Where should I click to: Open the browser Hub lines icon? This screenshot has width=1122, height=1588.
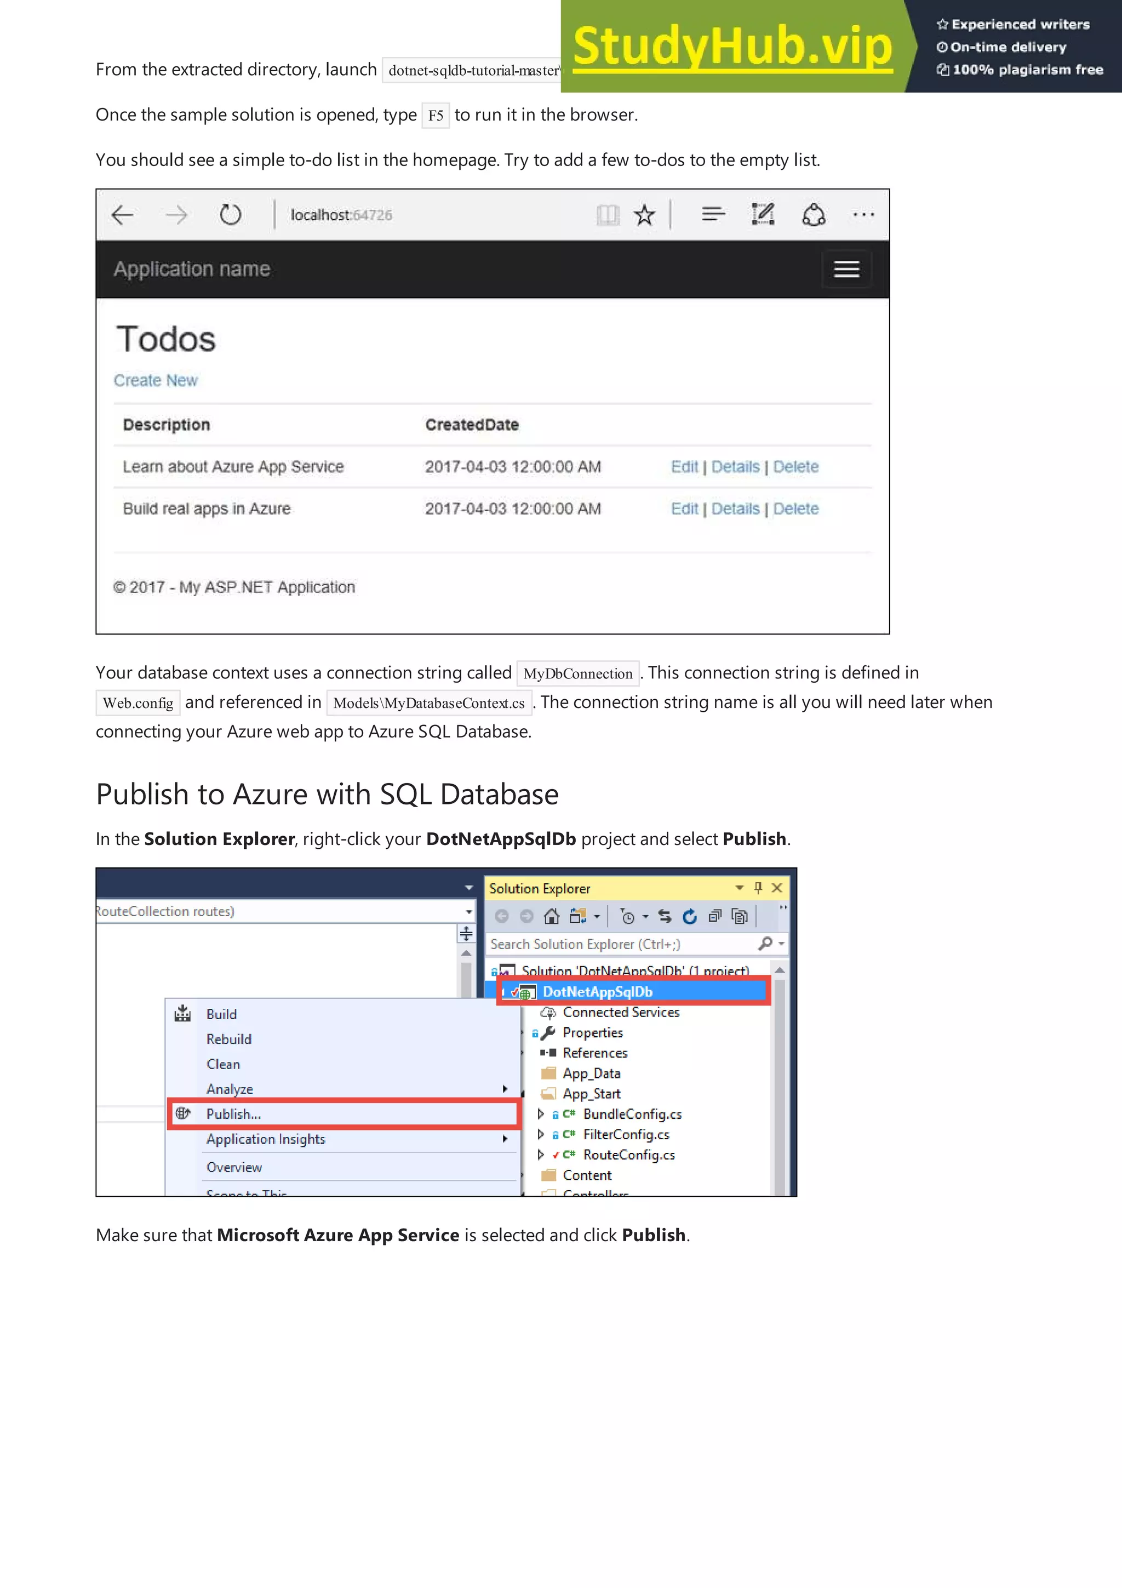(713, 214)
